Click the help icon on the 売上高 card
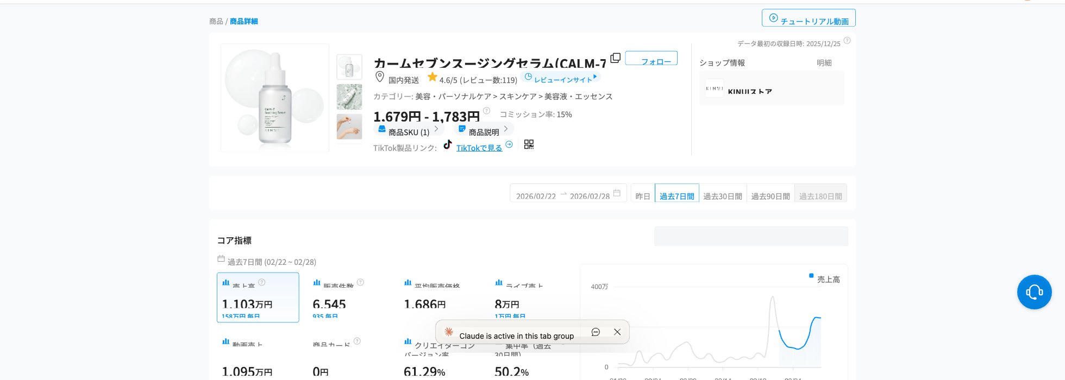Screen dimensions: 1065x380 tap(262, 282)
